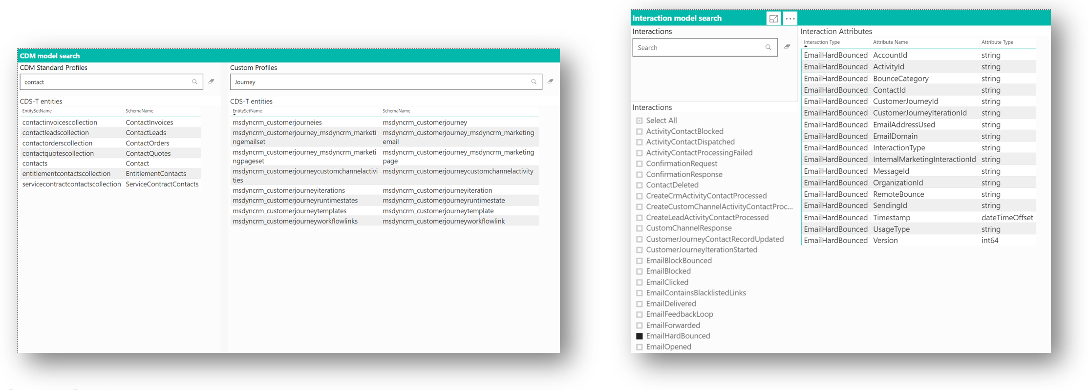Sort CDM Standard Profiles table by SchemaName header
Screen dimensions: 1089x390
[139, 111]
